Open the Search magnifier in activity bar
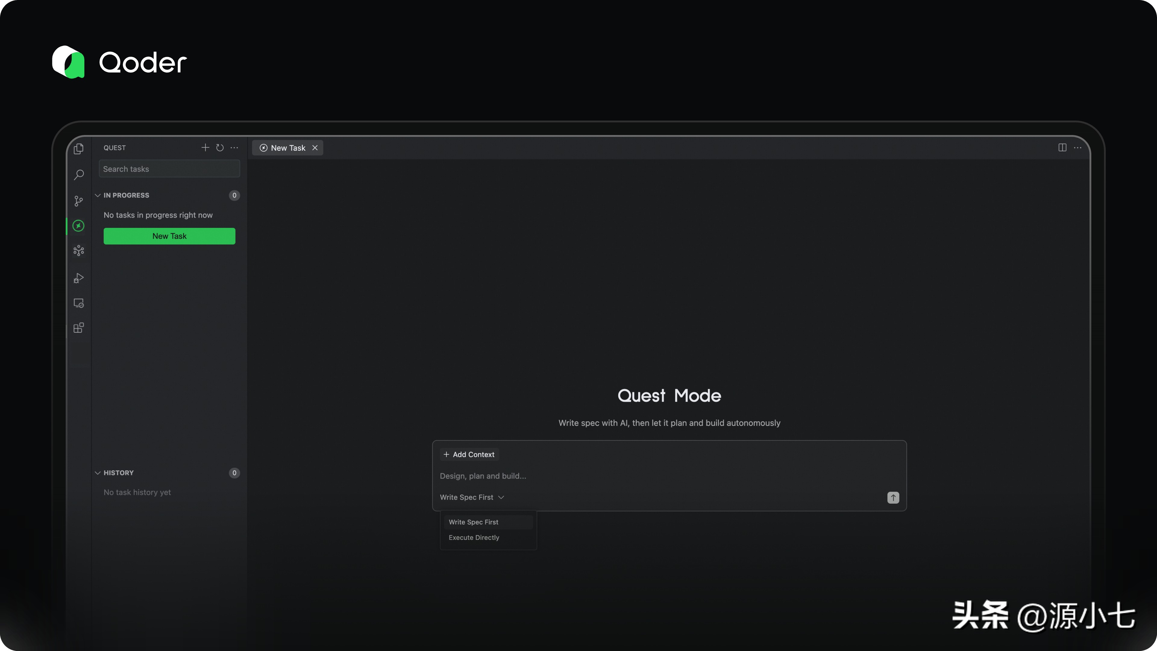The height and width of the screenshot is (651, 1157). click(x=79, y=174)
